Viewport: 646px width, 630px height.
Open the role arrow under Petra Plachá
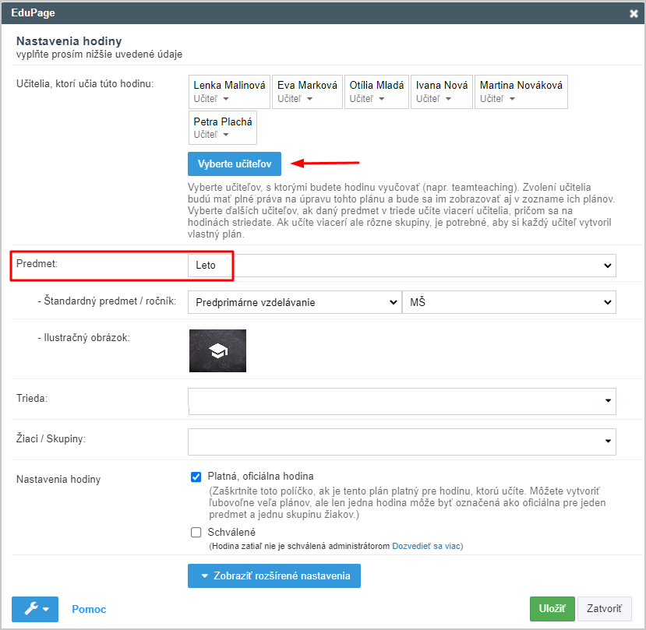(226, 135)
